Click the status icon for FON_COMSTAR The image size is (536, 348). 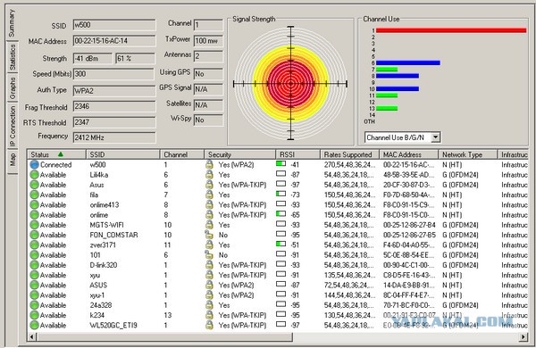(x=34, y=235)
